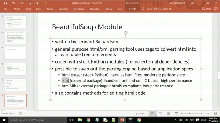Toggle the Notes pane
220x123 pixels.
140,114
